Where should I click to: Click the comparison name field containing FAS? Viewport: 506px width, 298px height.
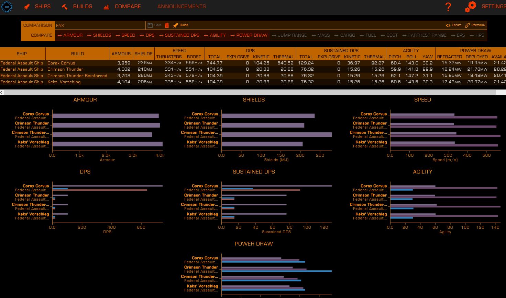(x=100, y=25)
